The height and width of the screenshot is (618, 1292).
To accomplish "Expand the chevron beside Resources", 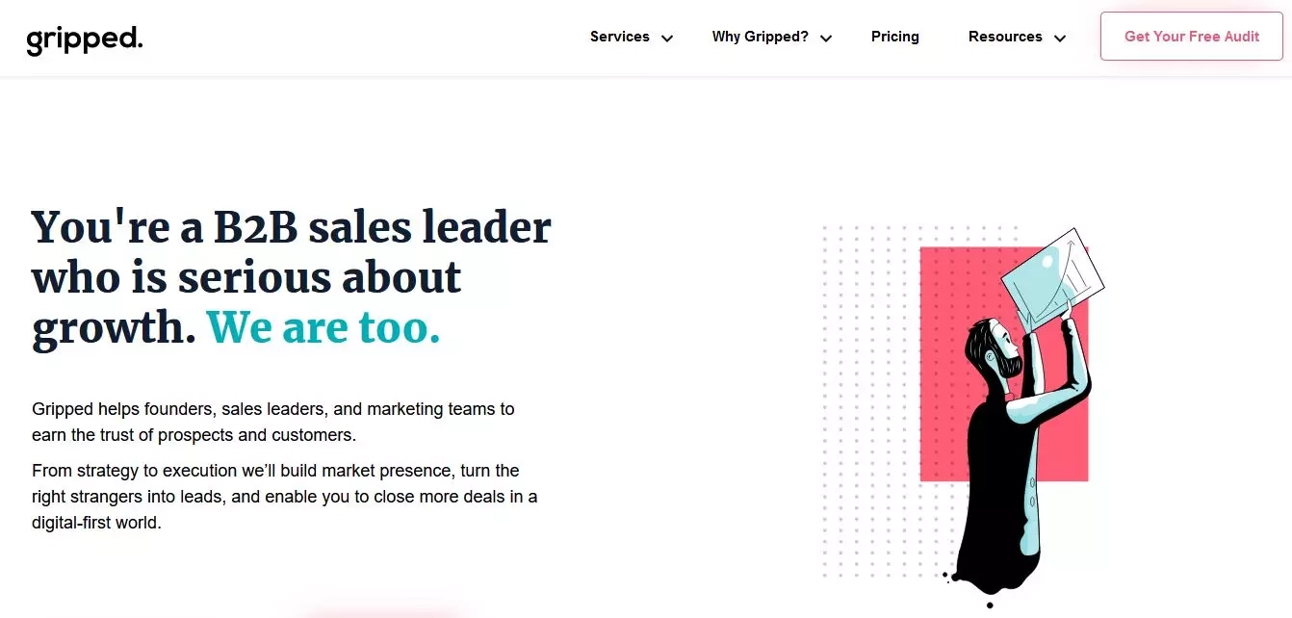I will coord(1060,39).
